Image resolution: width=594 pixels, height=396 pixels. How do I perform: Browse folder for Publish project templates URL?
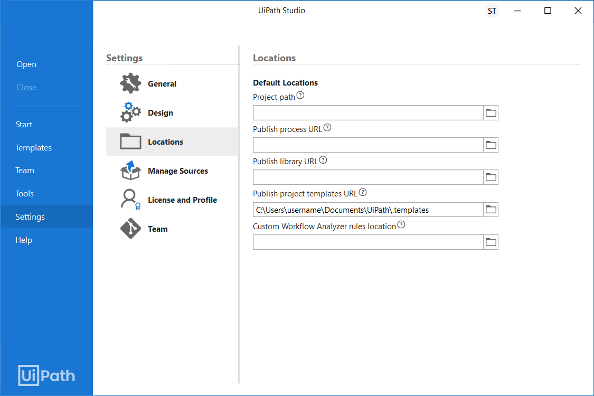(x=491, y=210)
